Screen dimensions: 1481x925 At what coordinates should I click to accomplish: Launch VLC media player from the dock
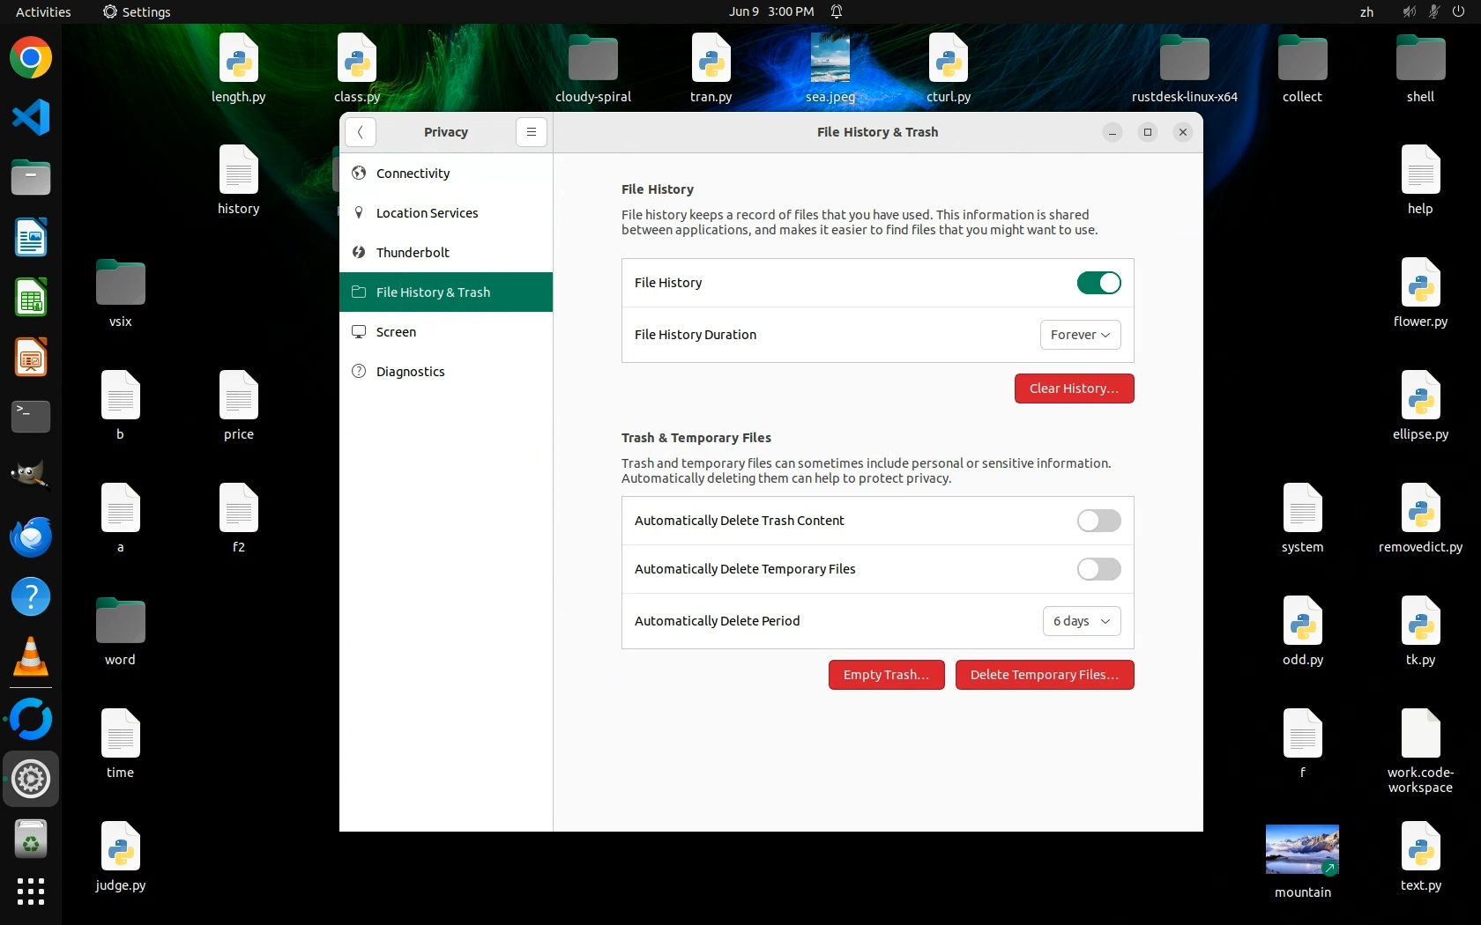(x=31, y=657)
